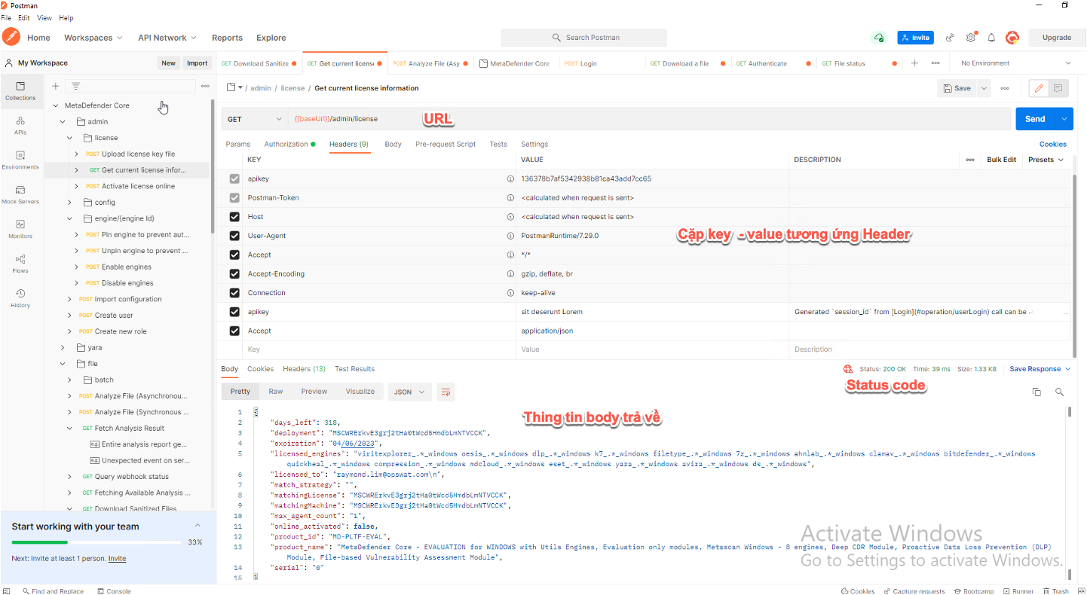Image resolution: width=1087 pixels, height=595 pixels.
Task: Click the Invite link in workspace banner
Action: click(x=117, y=558)
